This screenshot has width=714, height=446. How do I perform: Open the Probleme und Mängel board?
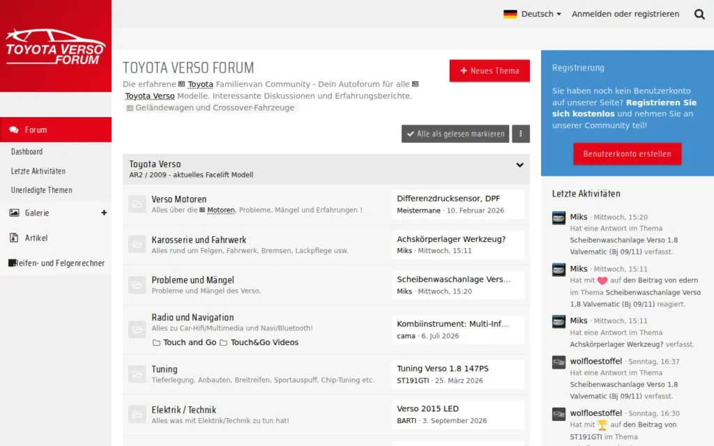[192, 280]
